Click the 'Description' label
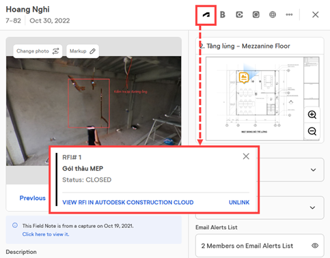Screen dimensions: 330x258 [x=21, y=252]
